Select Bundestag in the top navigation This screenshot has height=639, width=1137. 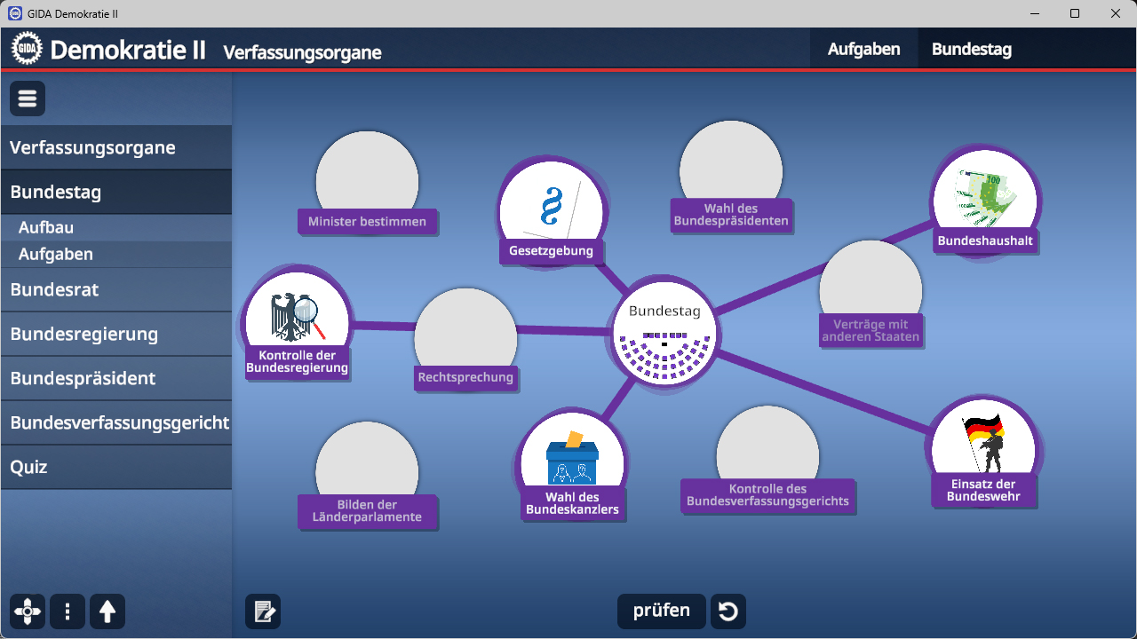point(971,49)
